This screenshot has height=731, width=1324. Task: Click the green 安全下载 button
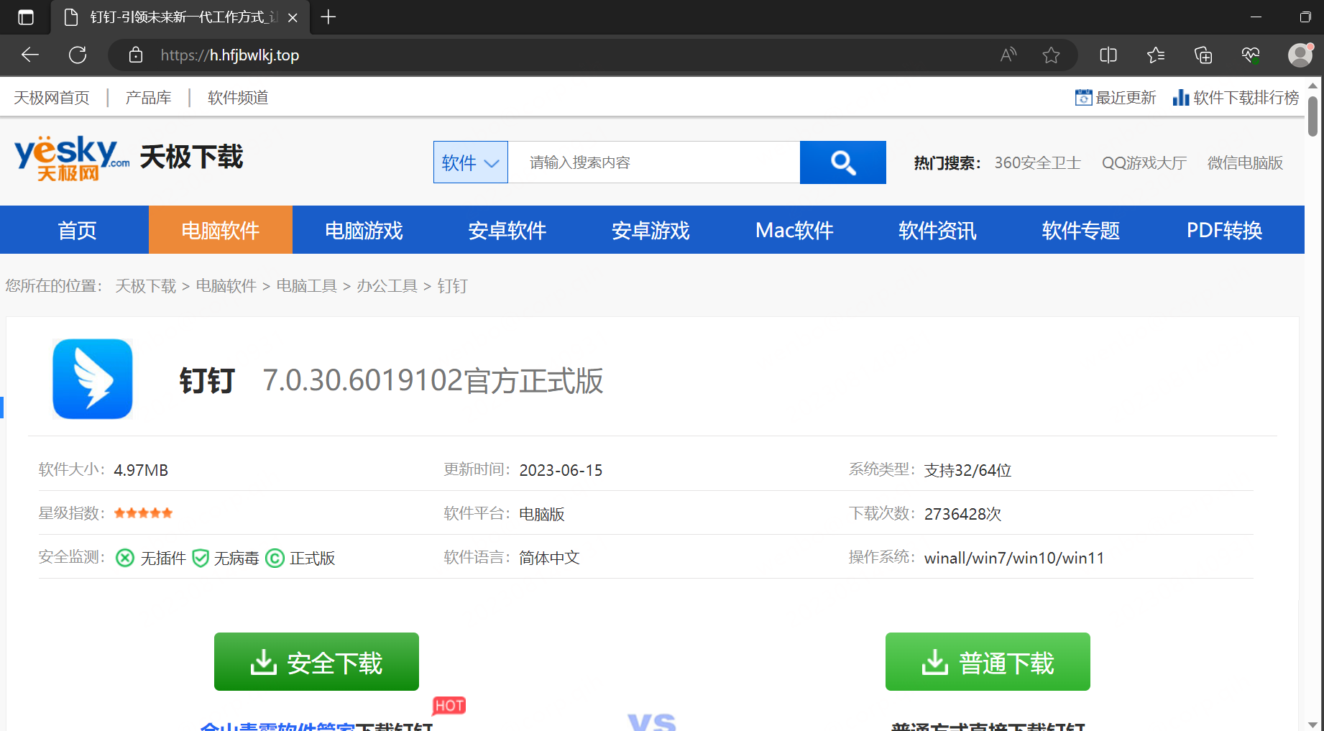pos(316,662)
